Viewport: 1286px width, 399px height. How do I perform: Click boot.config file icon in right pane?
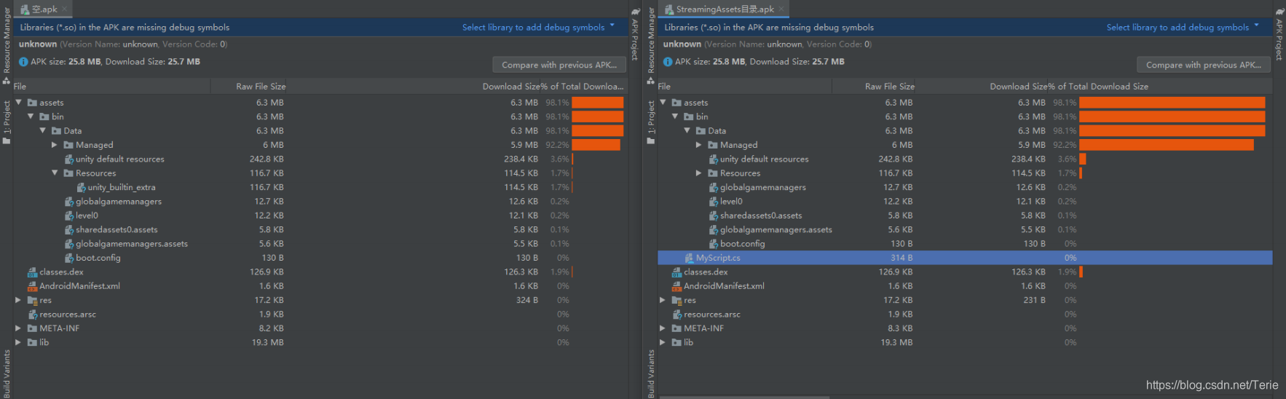tap(713, 244)
